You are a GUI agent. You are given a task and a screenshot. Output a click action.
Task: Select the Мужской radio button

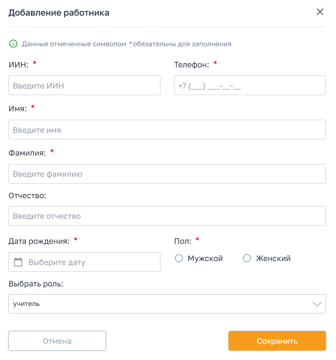(x=179, y=258)
